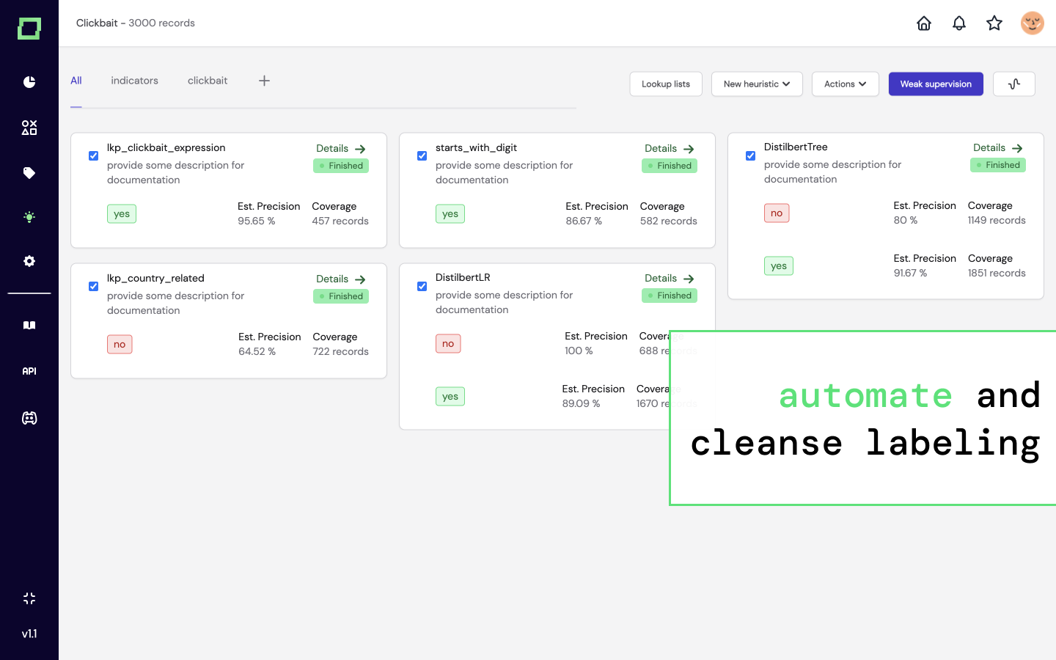
Task: Click the Lookup lists button
Action: click(x=666, y=84)
